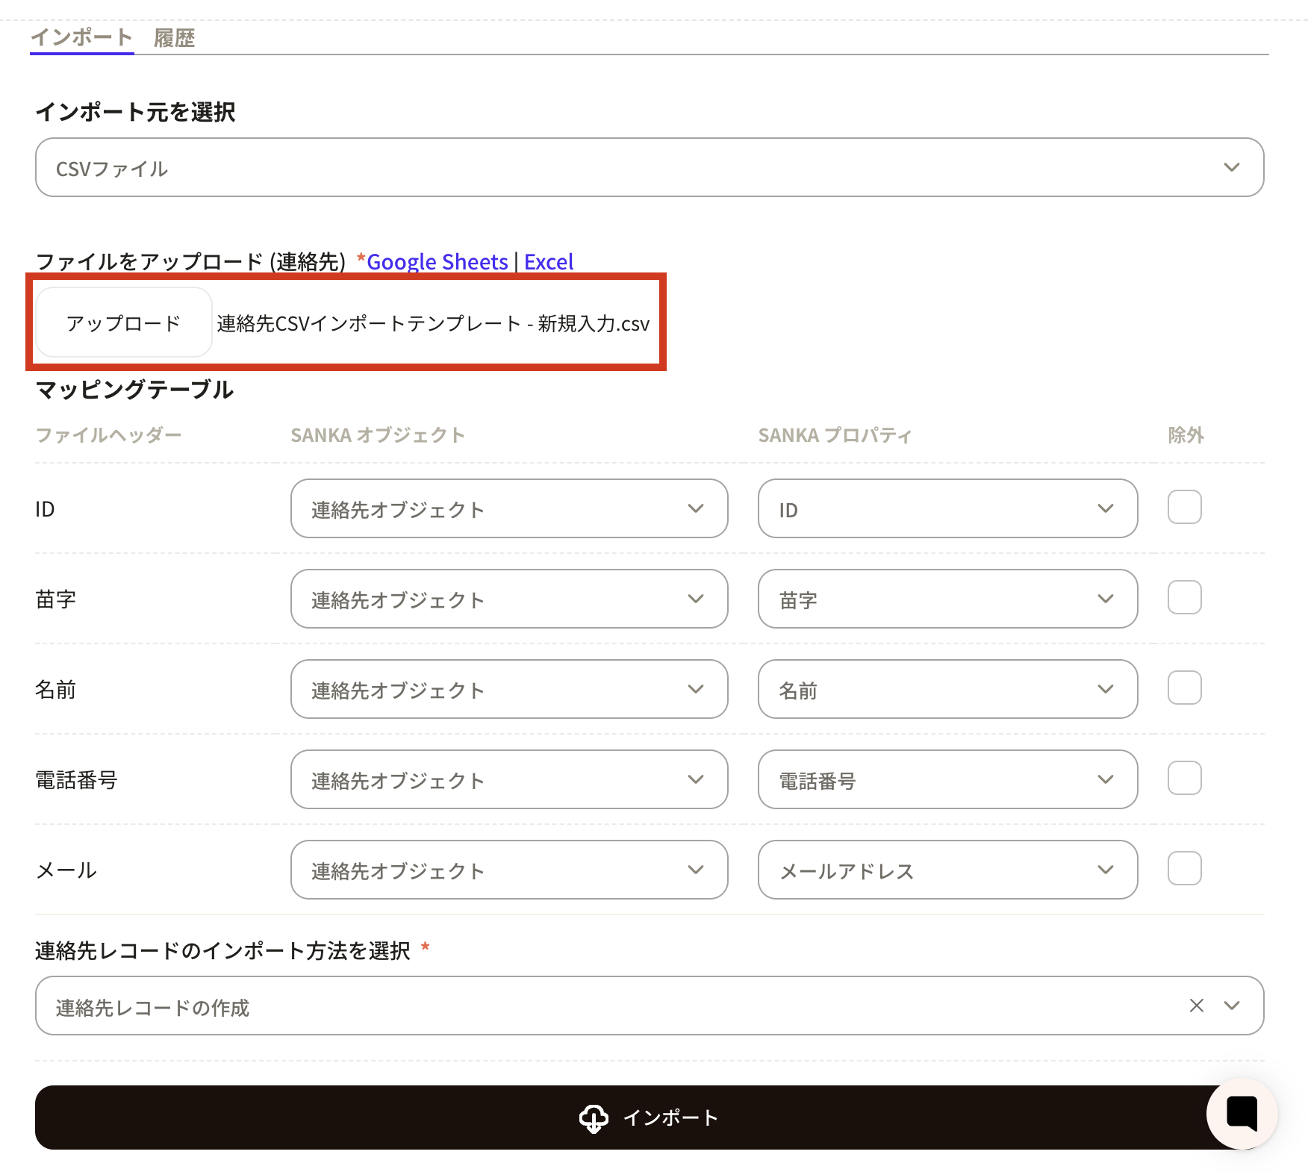Screen dimensions: 1308x1172
Task: Expand the メールアドレス property dropdown
Action: [x=947, y=870]
